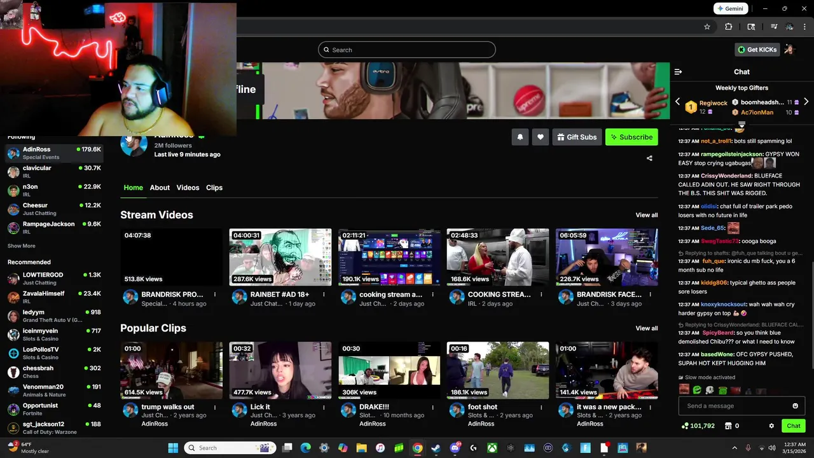Open the cooking stream 02:11:21 video thumbnail

(x=389, y=257)
